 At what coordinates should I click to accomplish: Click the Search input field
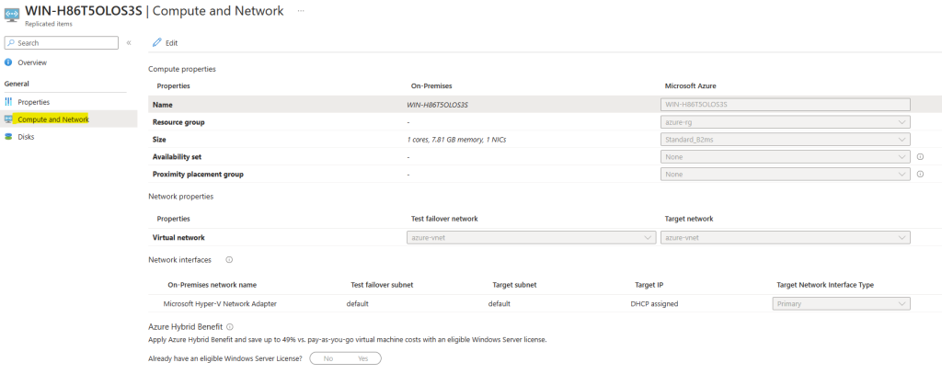pos(62,43)
